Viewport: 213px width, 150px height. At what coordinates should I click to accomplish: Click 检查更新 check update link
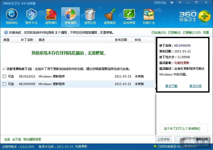81,146
